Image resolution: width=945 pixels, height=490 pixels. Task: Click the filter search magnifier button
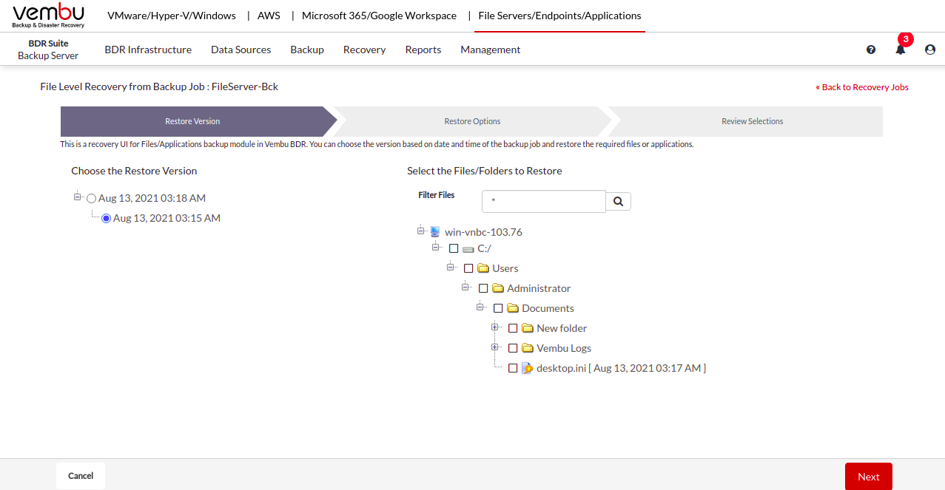(x=618, y=201)
